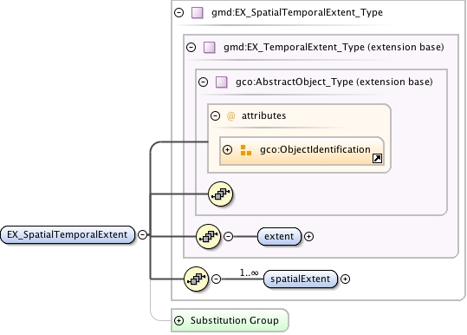The width and height of the screenshot is (467, 335).
Task: Select the spatialExtent element node
Action: 301,279
